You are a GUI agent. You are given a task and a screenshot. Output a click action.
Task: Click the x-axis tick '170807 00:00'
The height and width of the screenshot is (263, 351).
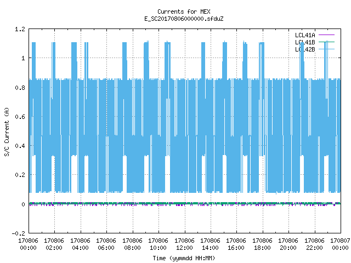pyautogui.click(x=340, y=244)
